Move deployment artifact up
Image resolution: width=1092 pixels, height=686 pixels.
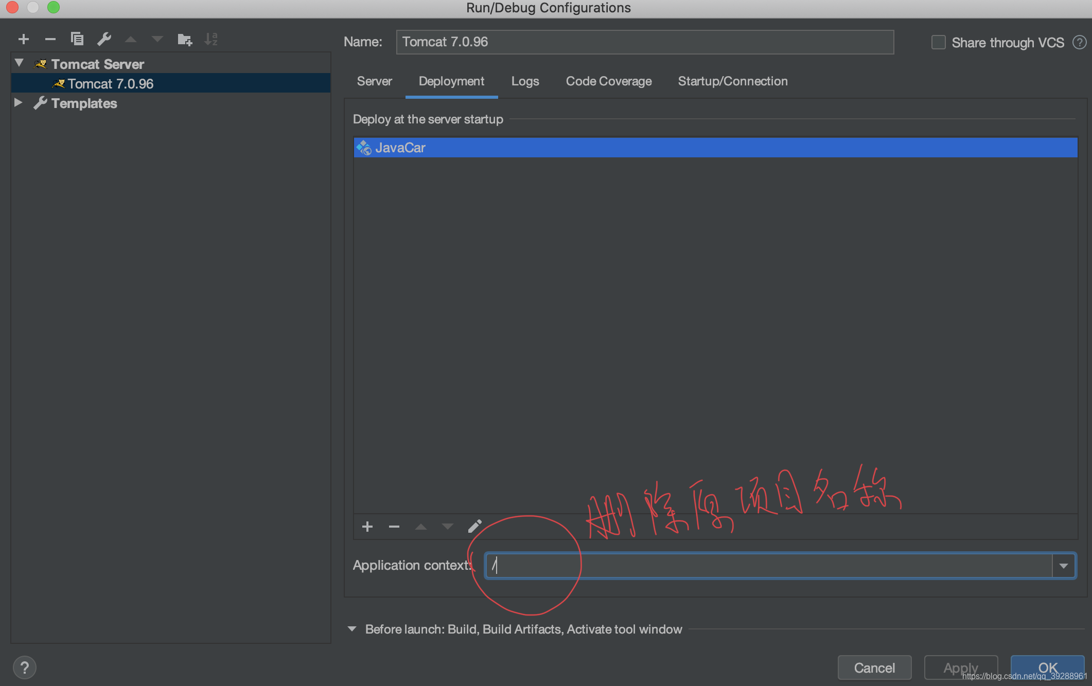click(x=421, y=527)
